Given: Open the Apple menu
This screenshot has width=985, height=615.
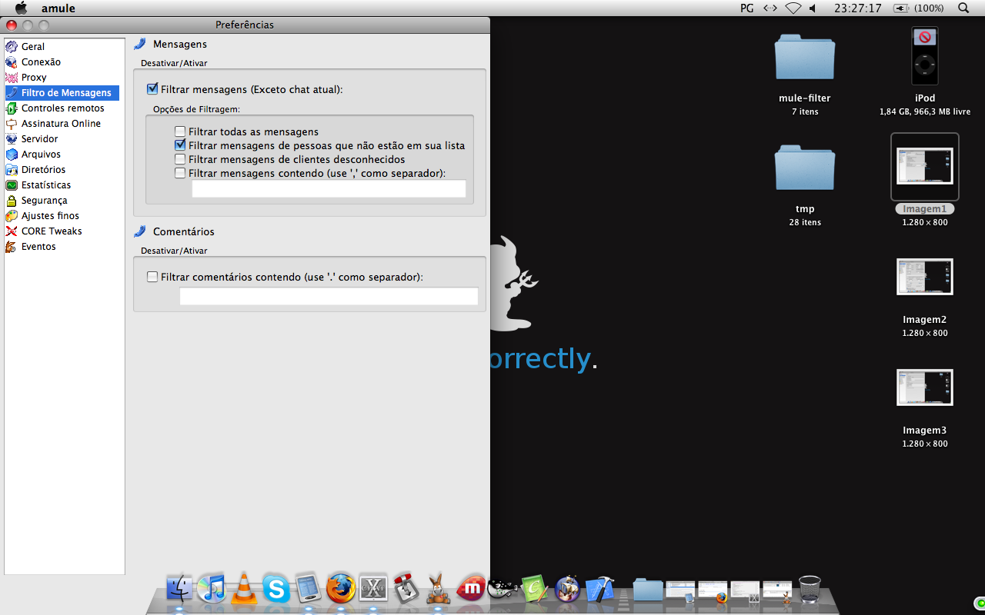Looking at the screenshot, I should 21,8.
